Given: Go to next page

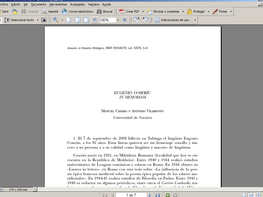Looking at the screenshot, I should click(x=150, y=195).
